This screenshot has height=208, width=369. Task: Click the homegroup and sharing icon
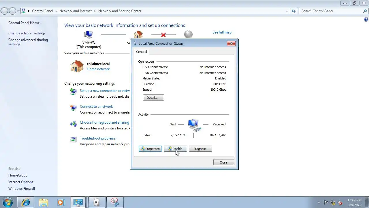(x=73, y=124)
